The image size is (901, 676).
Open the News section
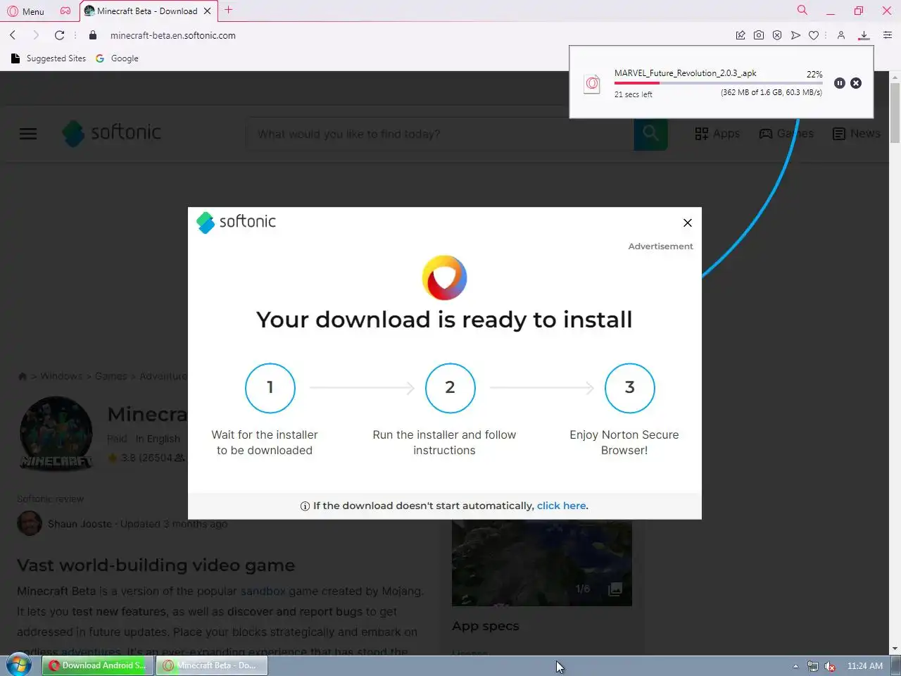pos(856,134)
